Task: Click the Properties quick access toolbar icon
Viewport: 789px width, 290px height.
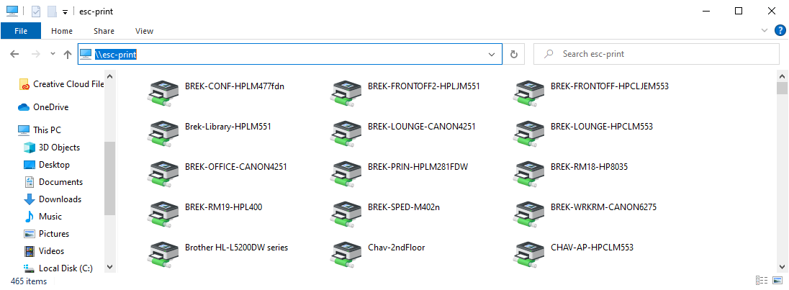Action: pyautogui.click(x=36, y=12)
